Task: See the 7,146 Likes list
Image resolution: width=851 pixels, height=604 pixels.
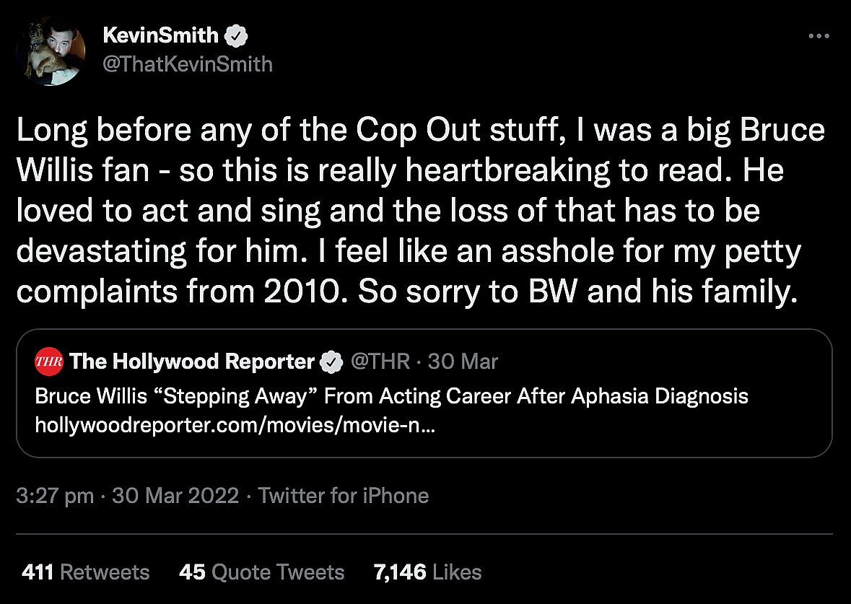Action: click(427, 572)
